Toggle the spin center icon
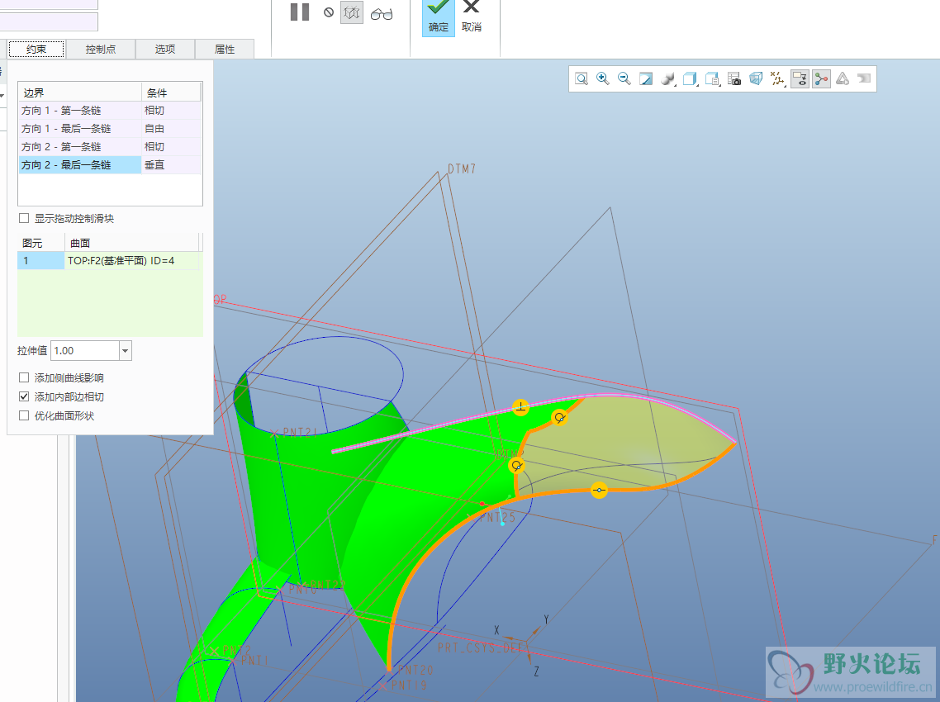 [821, 78]
